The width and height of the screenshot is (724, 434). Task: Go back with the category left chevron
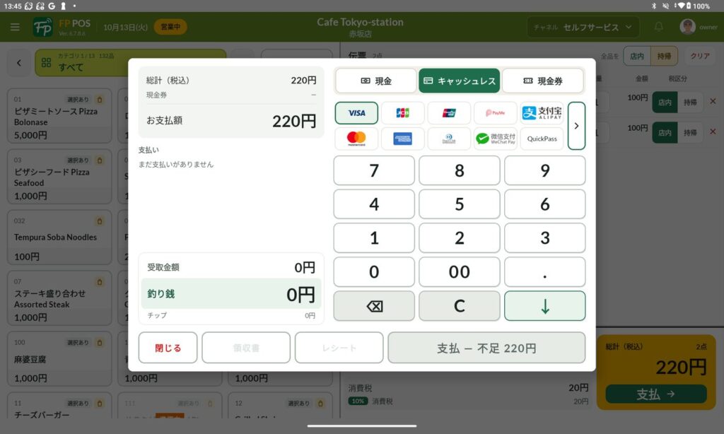pyautogui.click(x=19, y=63)
